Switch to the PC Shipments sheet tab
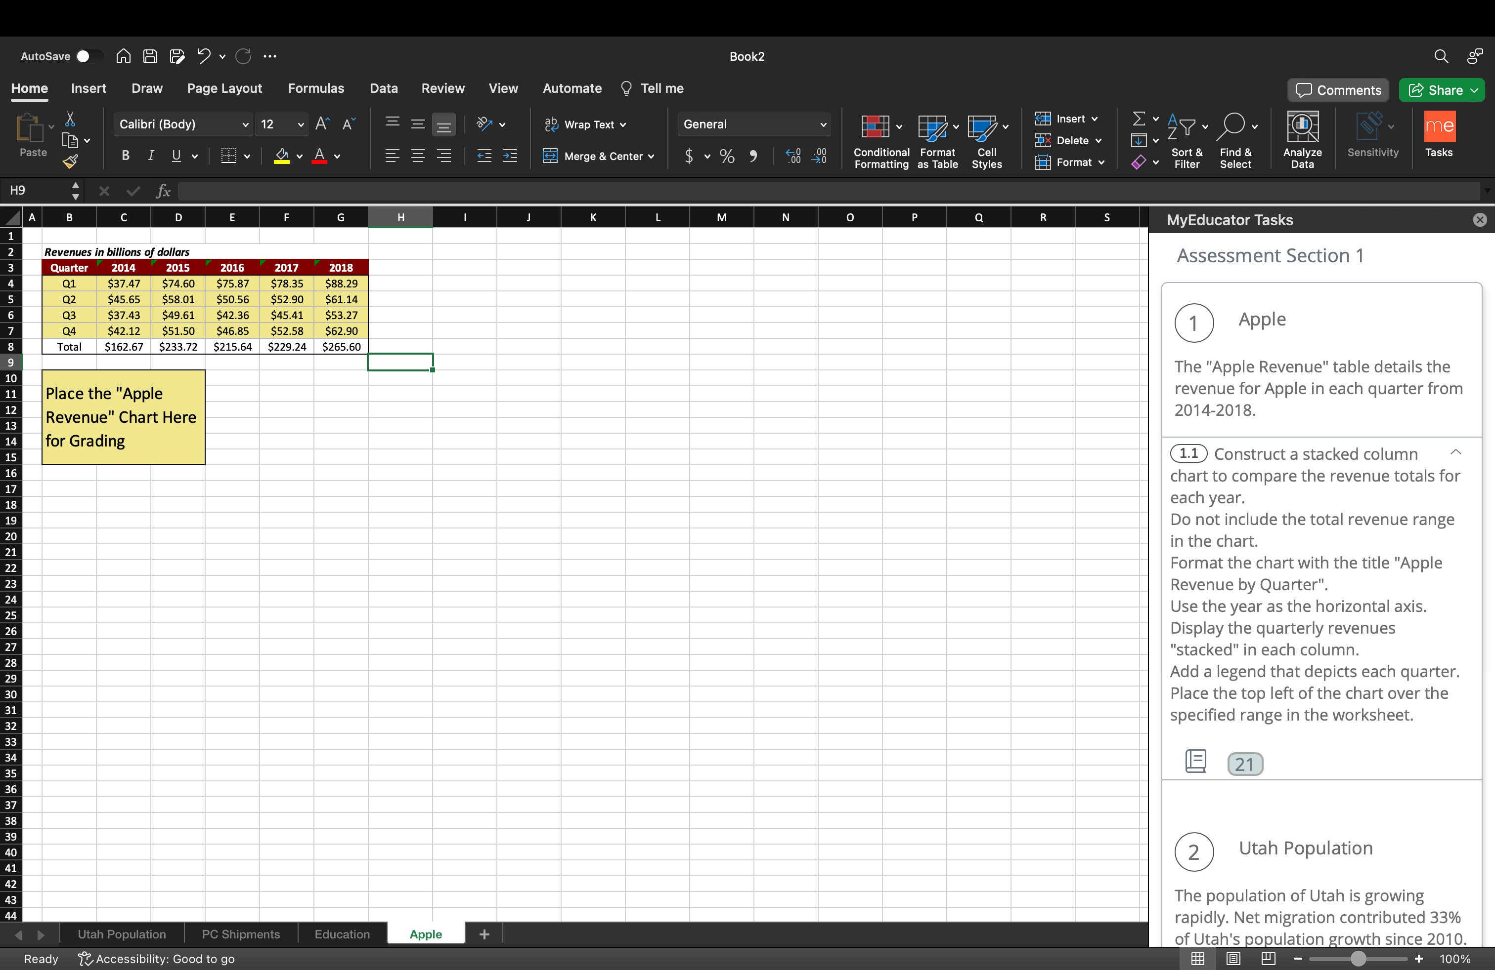Image resolution: width=1495 pixels, height=970 pixels. pyautogui.click(x=241, y=933)
